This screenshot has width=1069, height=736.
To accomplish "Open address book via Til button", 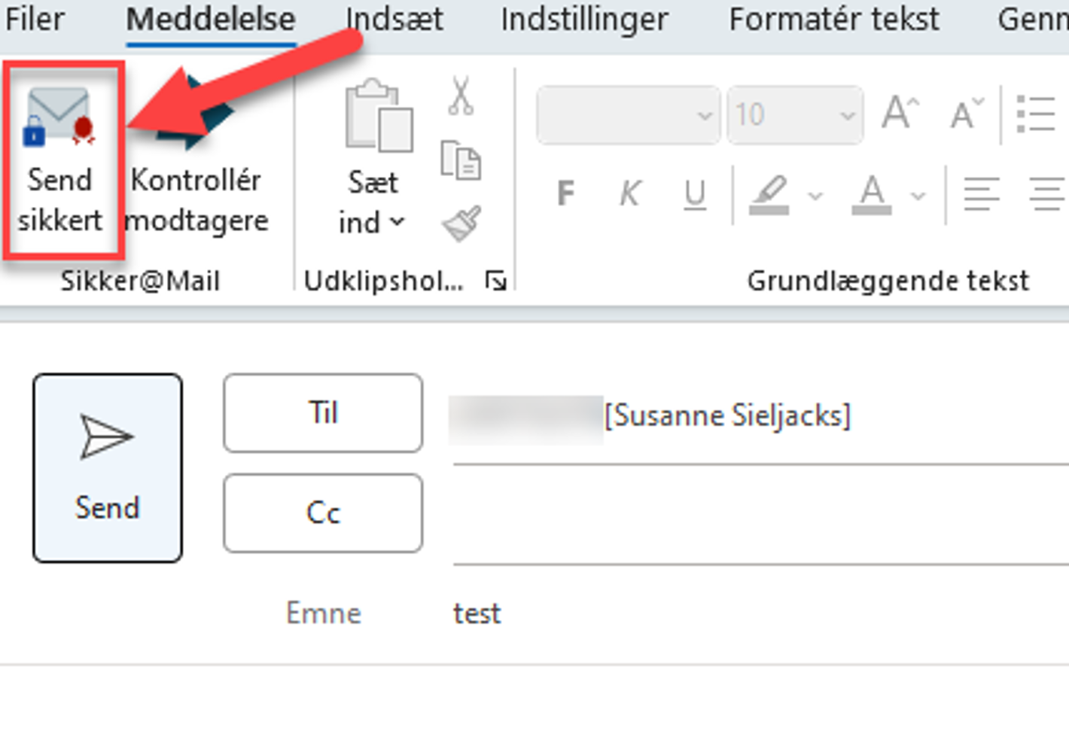I will tap(323, 412).
